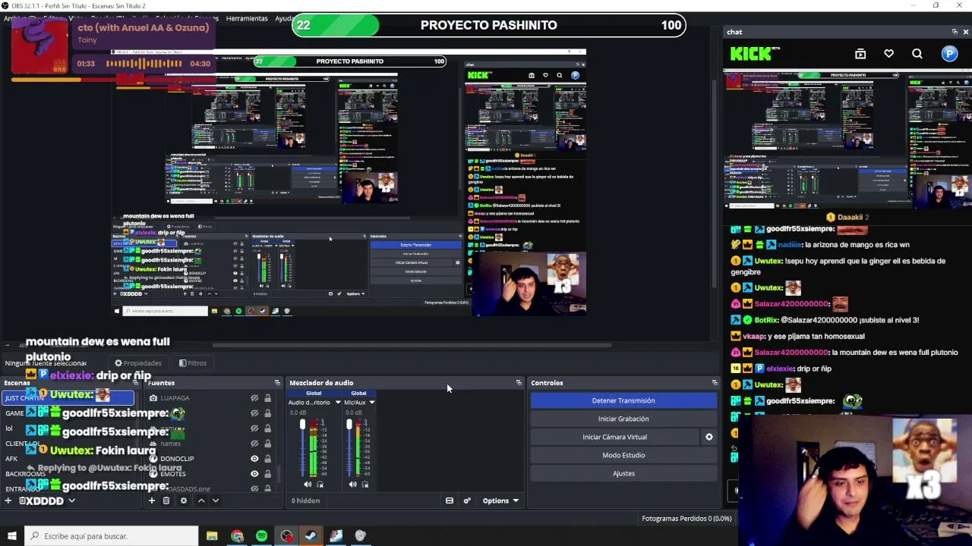Toggle visibility of LUAPAGA source
The image size is (972, 546).
click(254, 398)
